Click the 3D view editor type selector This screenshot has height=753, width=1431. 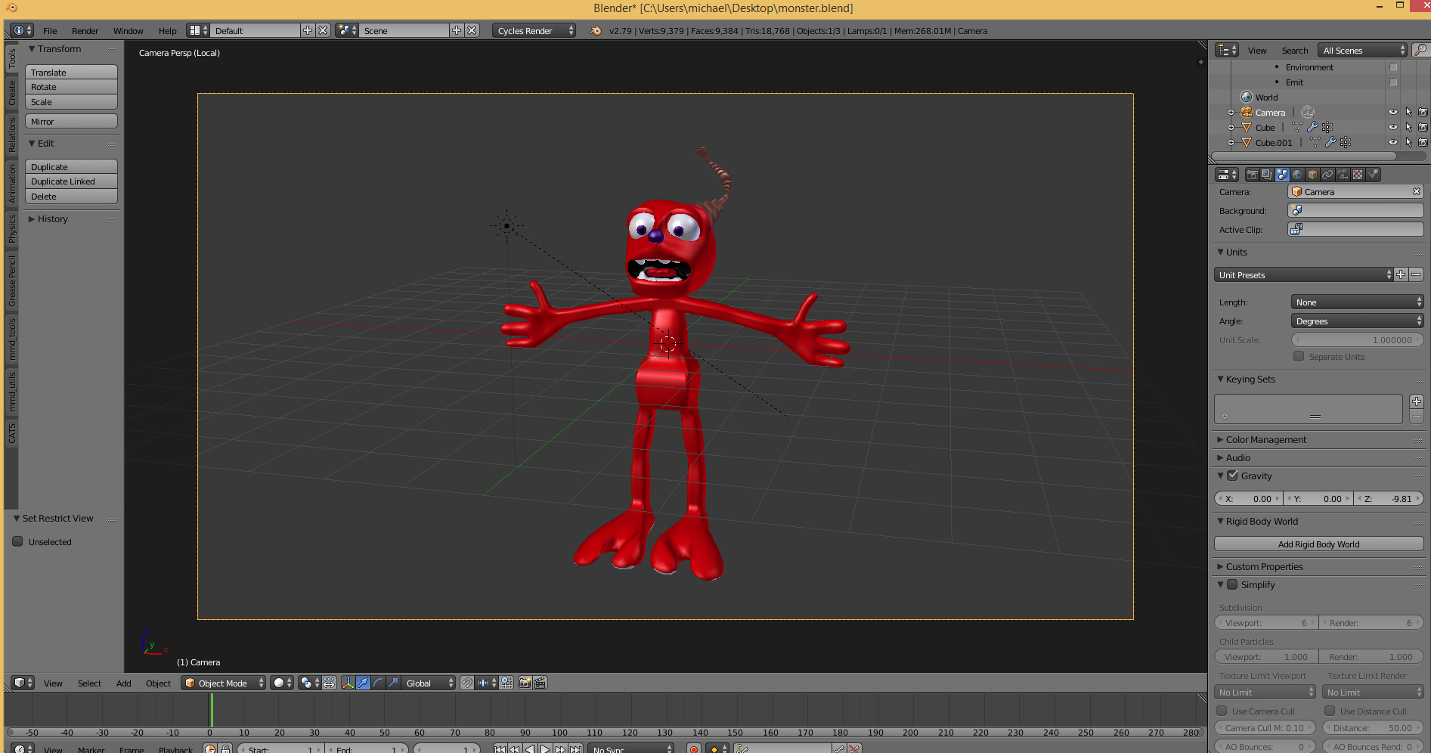pos(23,683)
